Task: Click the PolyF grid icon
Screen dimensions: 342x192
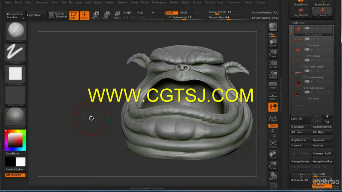Action: click(x=273, y=186)
